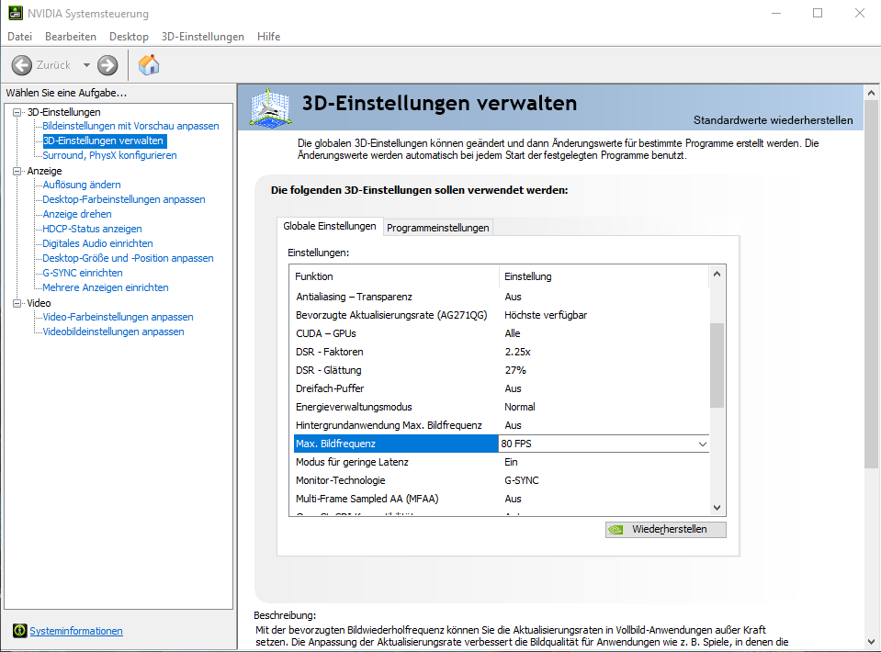Click the 3D settings header icon
The height and width of the screenshot is (652, 881).
(x=270, y=107)
